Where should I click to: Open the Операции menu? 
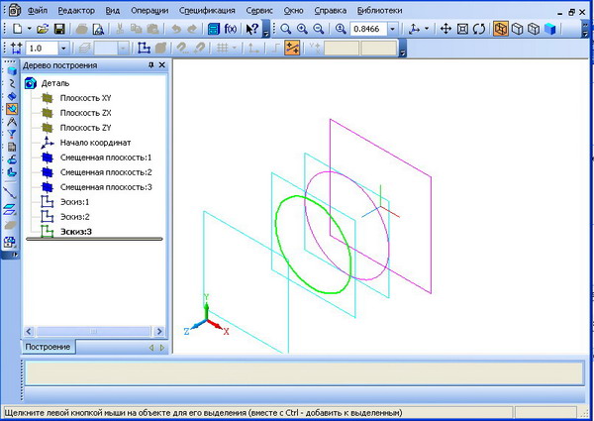pyautogui.click(x=149, y=11)
